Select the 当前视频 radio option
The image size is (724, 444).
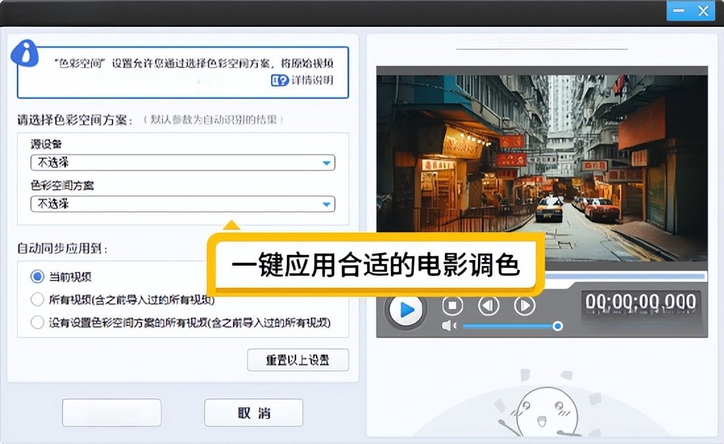[x=37, y=277]
